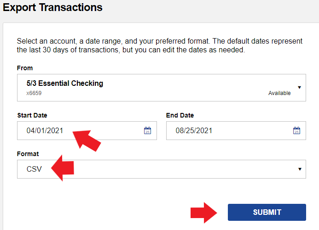Click account number x6659
Screen dimensions: 319x230
click(34, 93)
